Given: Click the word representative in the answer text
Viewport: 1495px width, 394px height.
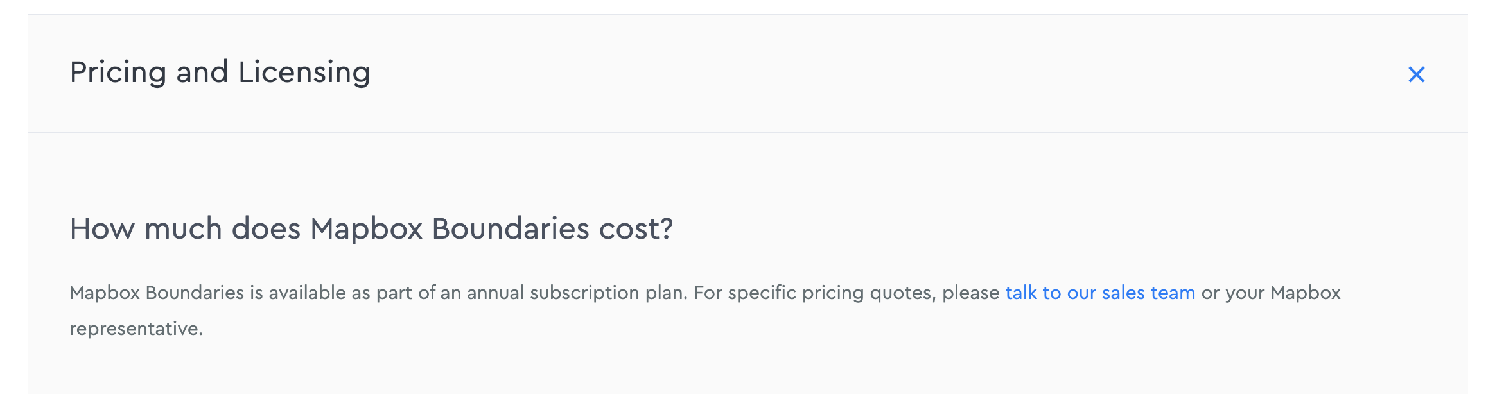Looking at the screenshot, I should pos(136,329).
